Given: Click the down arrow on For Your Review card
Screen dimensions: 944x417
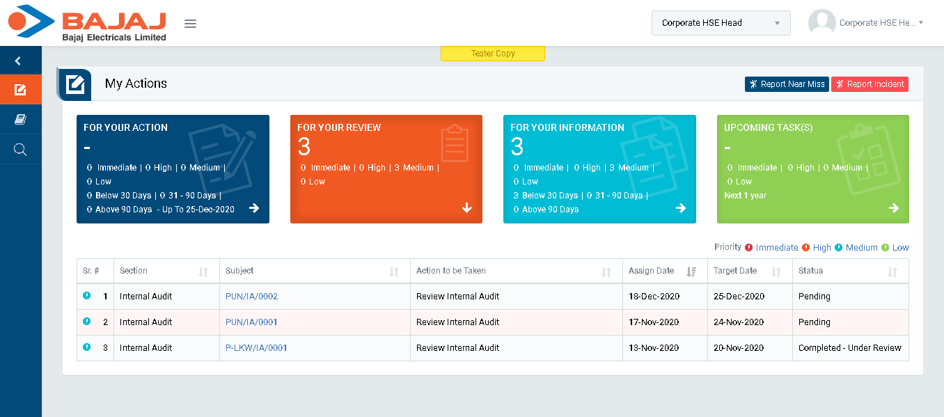Looking at the screenshot, I should [467, 208].
